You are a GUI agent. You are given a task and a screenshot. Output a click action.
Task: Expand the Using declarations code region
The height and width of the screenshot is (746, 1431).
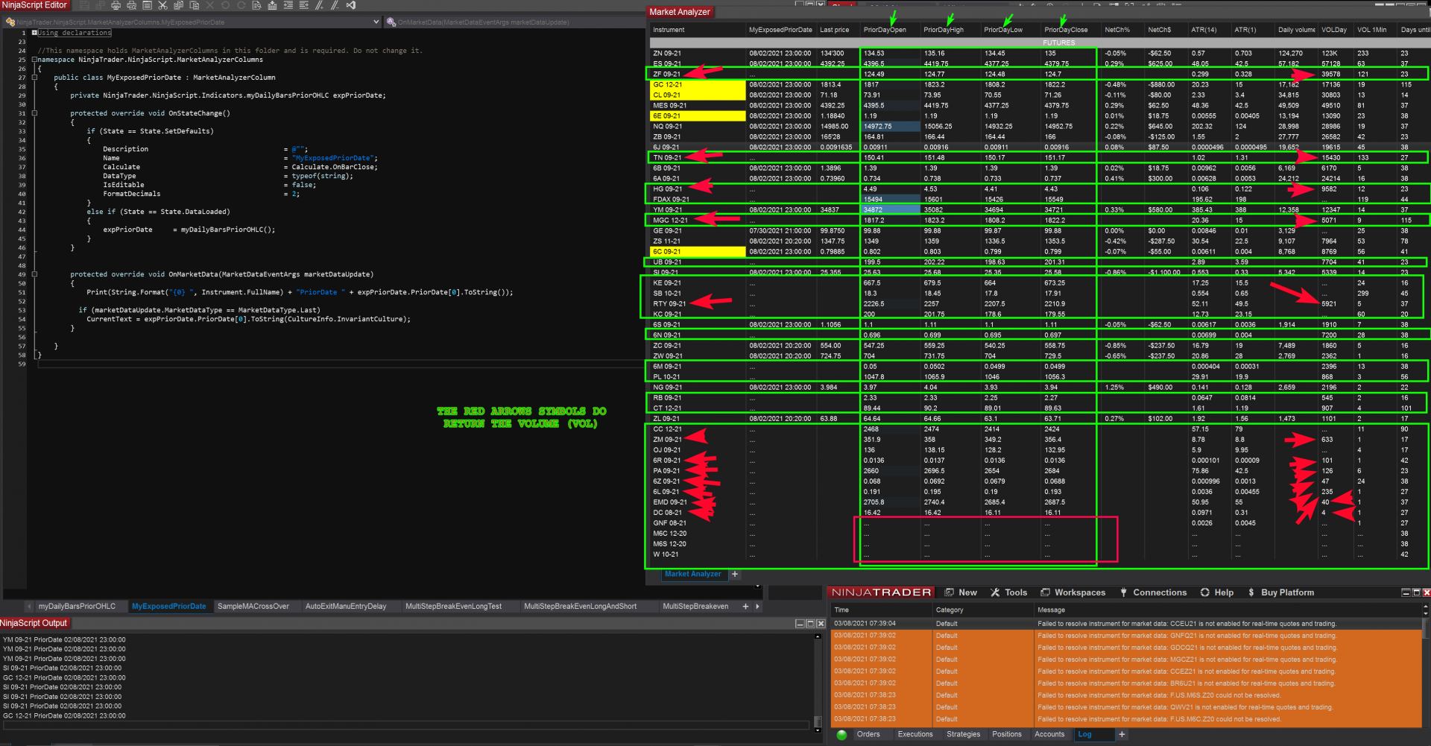coord(34,33)
